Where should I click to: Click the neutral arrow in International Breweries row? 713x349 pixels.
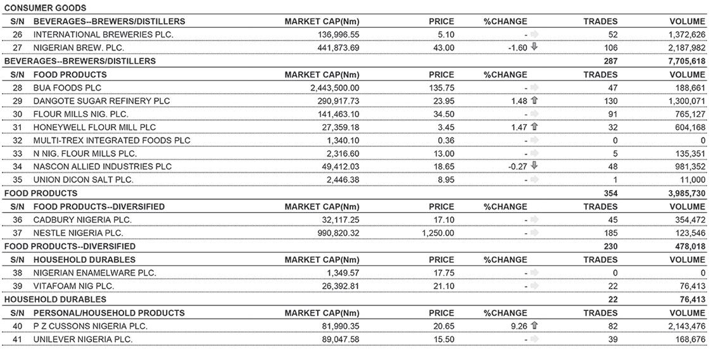534,34
